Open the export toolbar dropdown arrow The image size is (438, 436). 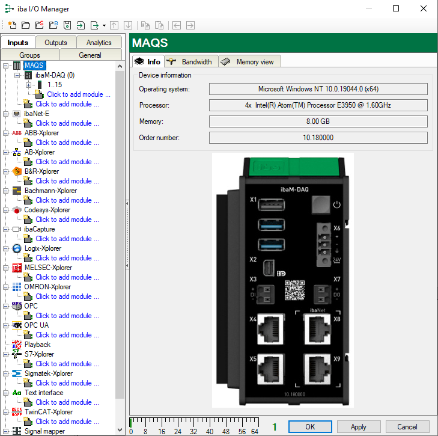point(104,25)
